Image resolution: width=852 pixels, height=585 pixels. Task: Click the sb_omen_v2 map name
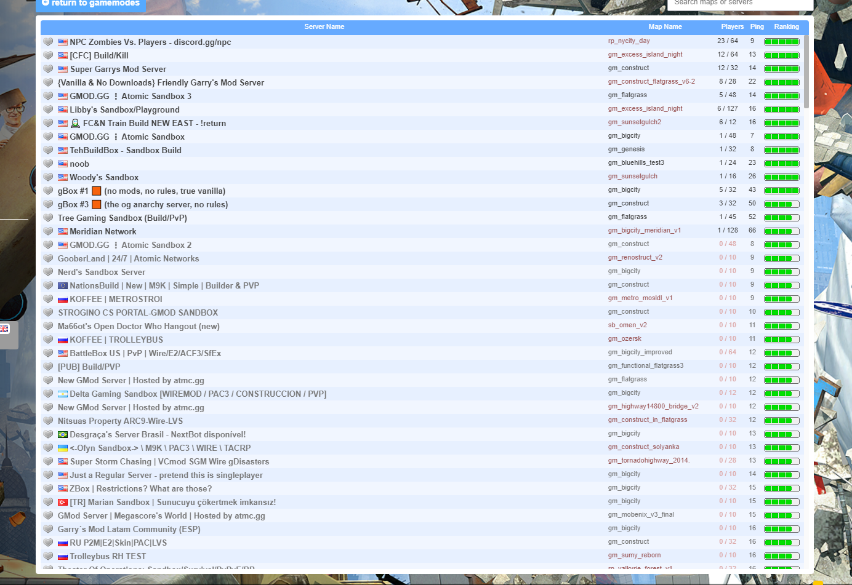tap(627, 325)
